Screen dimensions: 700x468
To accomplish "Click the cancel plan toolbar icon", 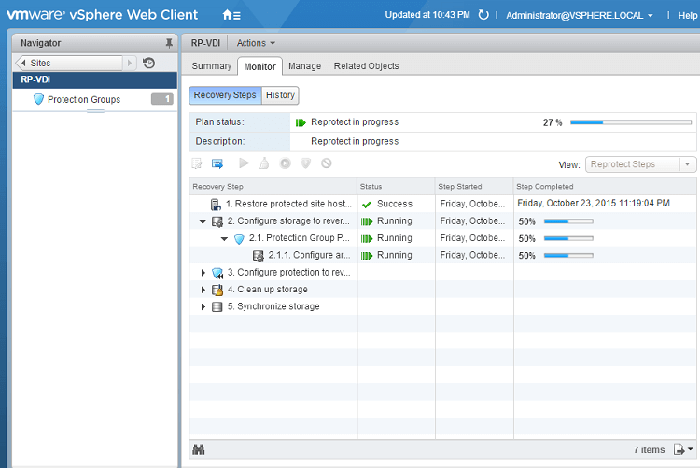I will (327, 163).
